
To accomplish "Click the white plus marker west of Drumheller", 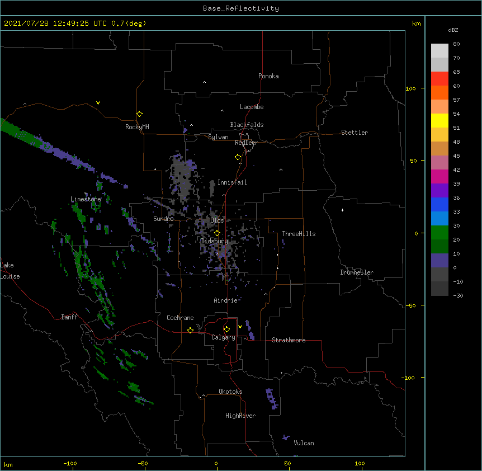I will (x=342, y=210).
